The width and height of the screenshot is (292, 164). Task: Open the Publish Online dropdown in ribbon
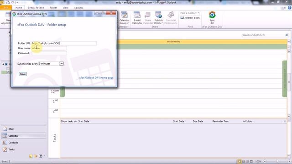coord(158,18)
